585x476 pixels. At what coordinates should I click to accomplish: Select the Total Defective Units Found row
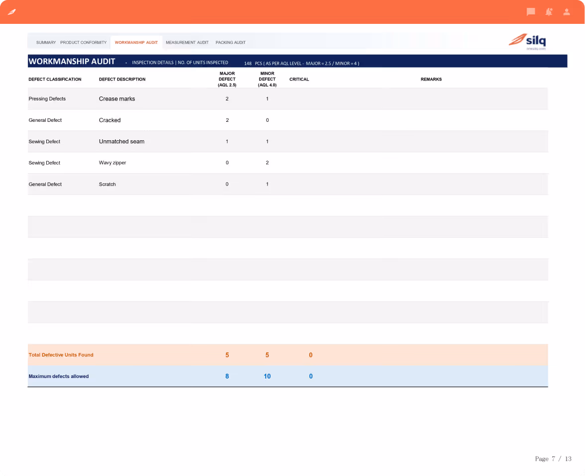(288, 355)
